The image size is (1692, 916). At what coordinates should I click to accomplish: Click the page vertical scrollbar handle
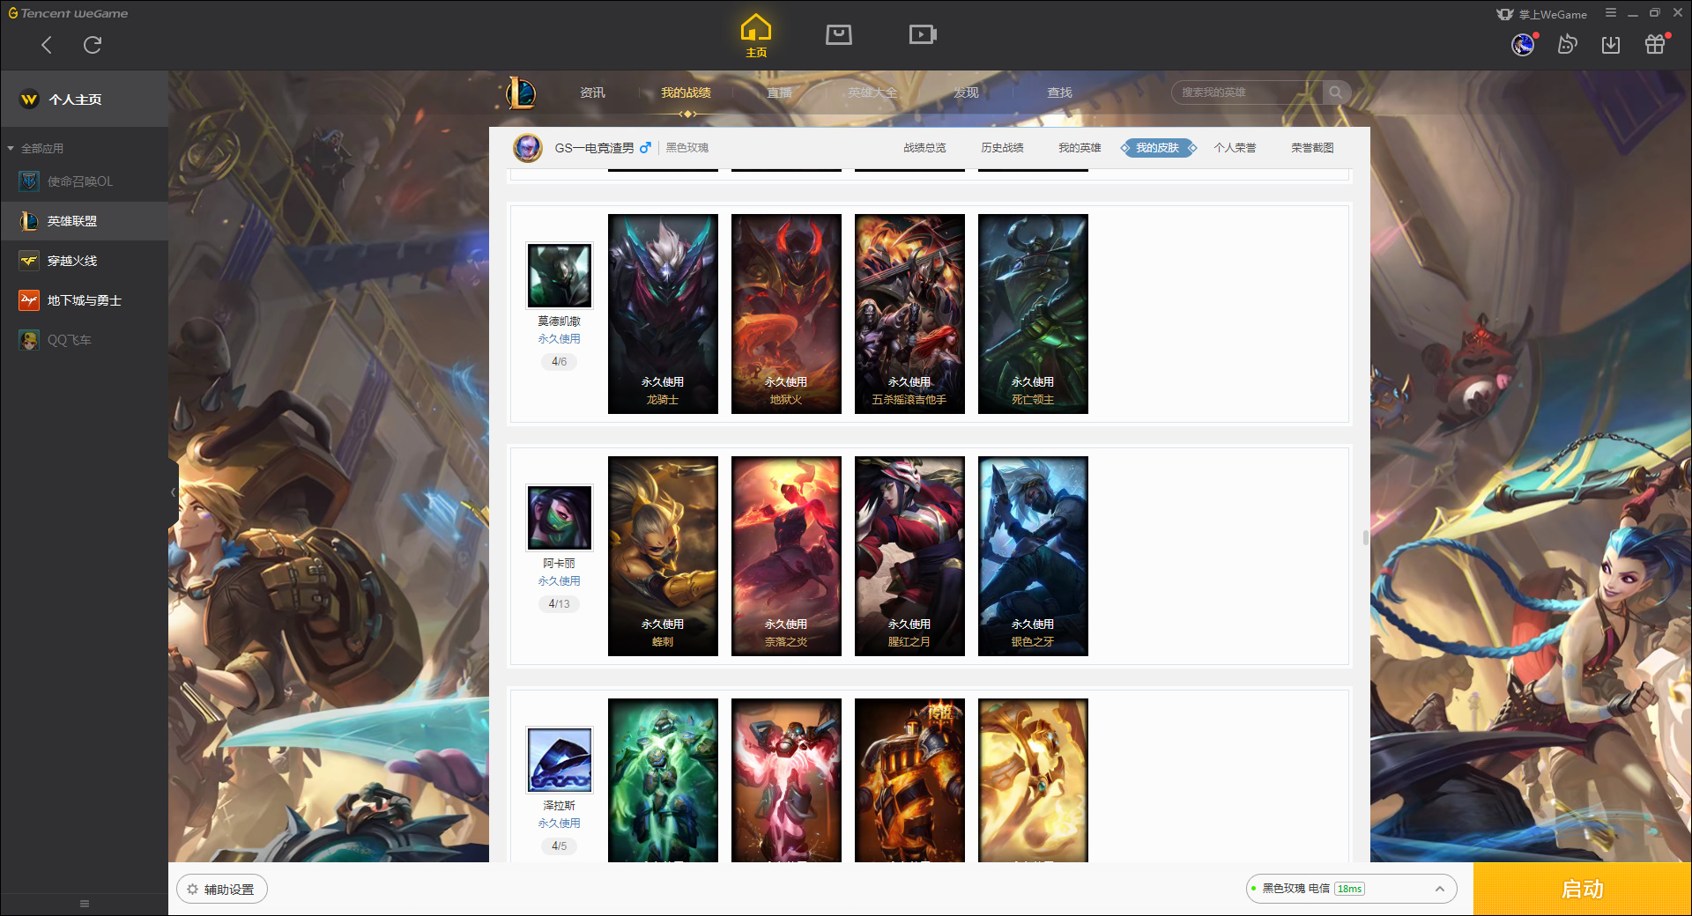click(x=1366, y=537)
